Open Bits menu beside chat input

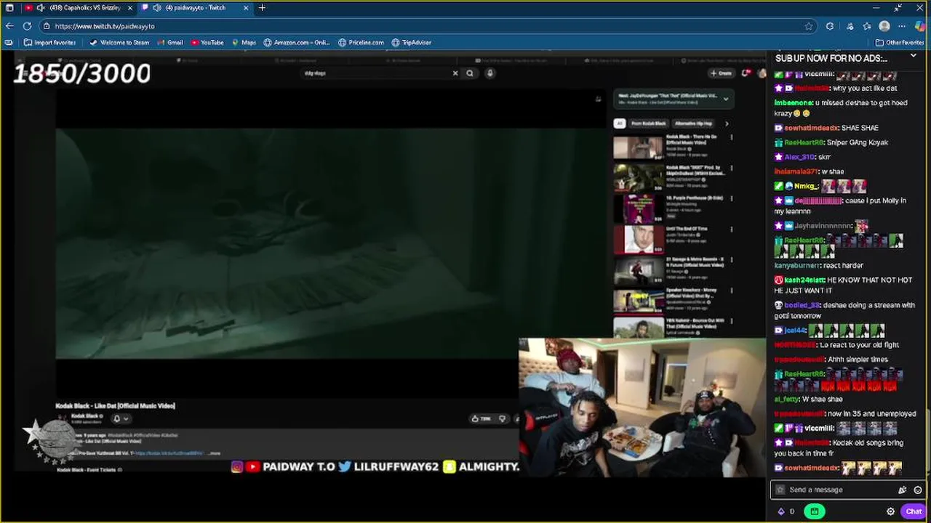[786, 511]
